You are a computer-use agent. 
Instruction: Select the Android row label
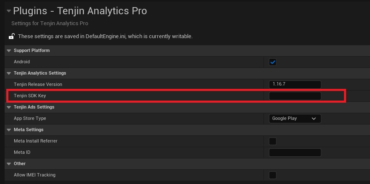pos(22,62)
